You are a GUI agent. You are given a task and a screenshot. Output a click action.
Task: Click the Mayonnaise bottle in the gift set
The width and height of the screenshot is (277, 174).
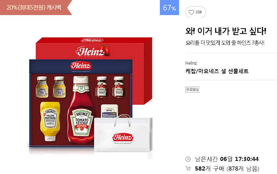coord(109,111)
